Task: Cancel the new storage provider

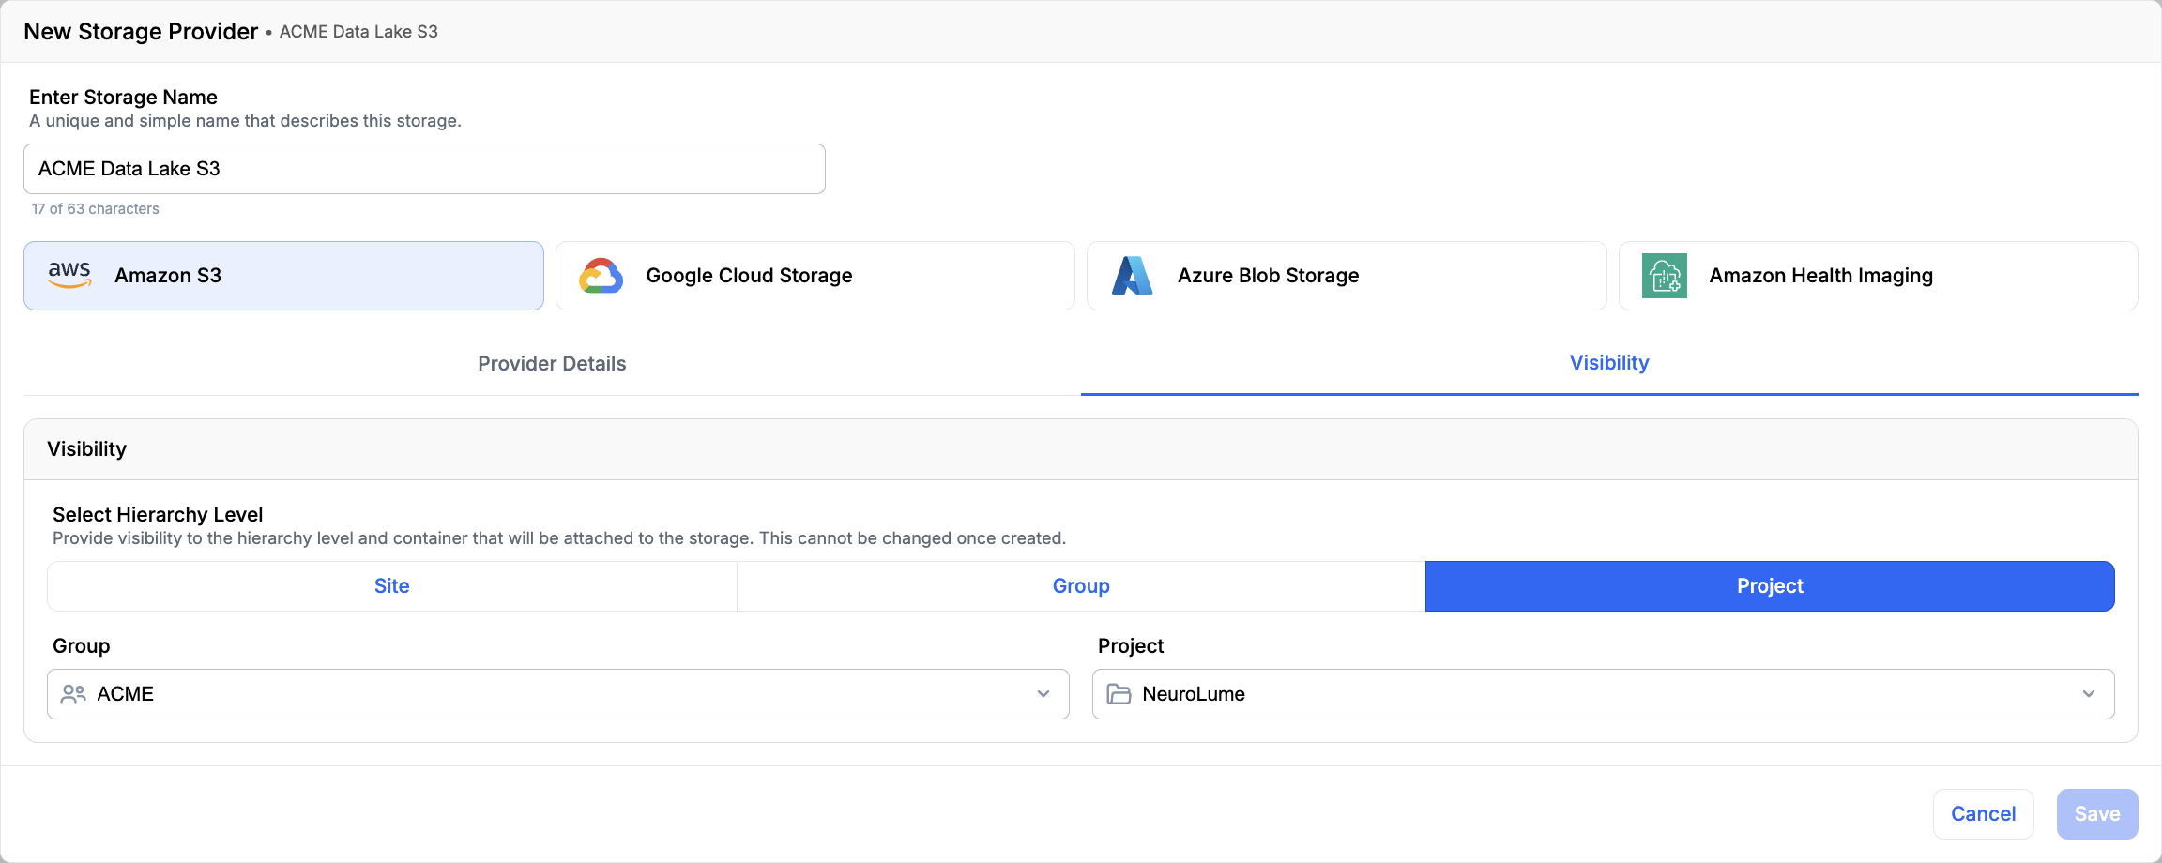Action: 1984,814
